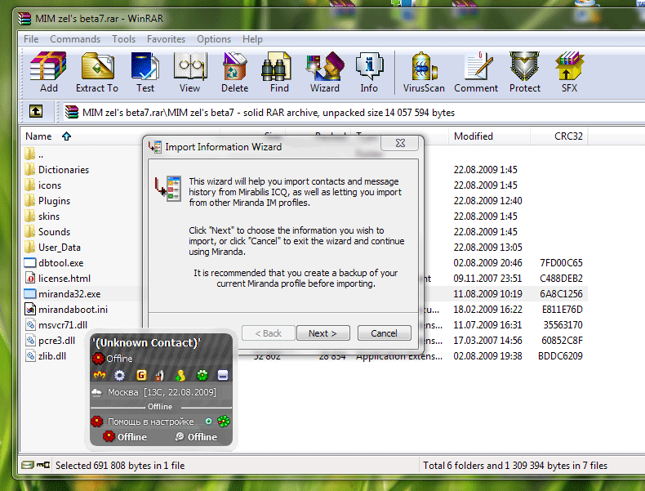
Task: Sort files by the Name column
Action: (x=38, y=136)
